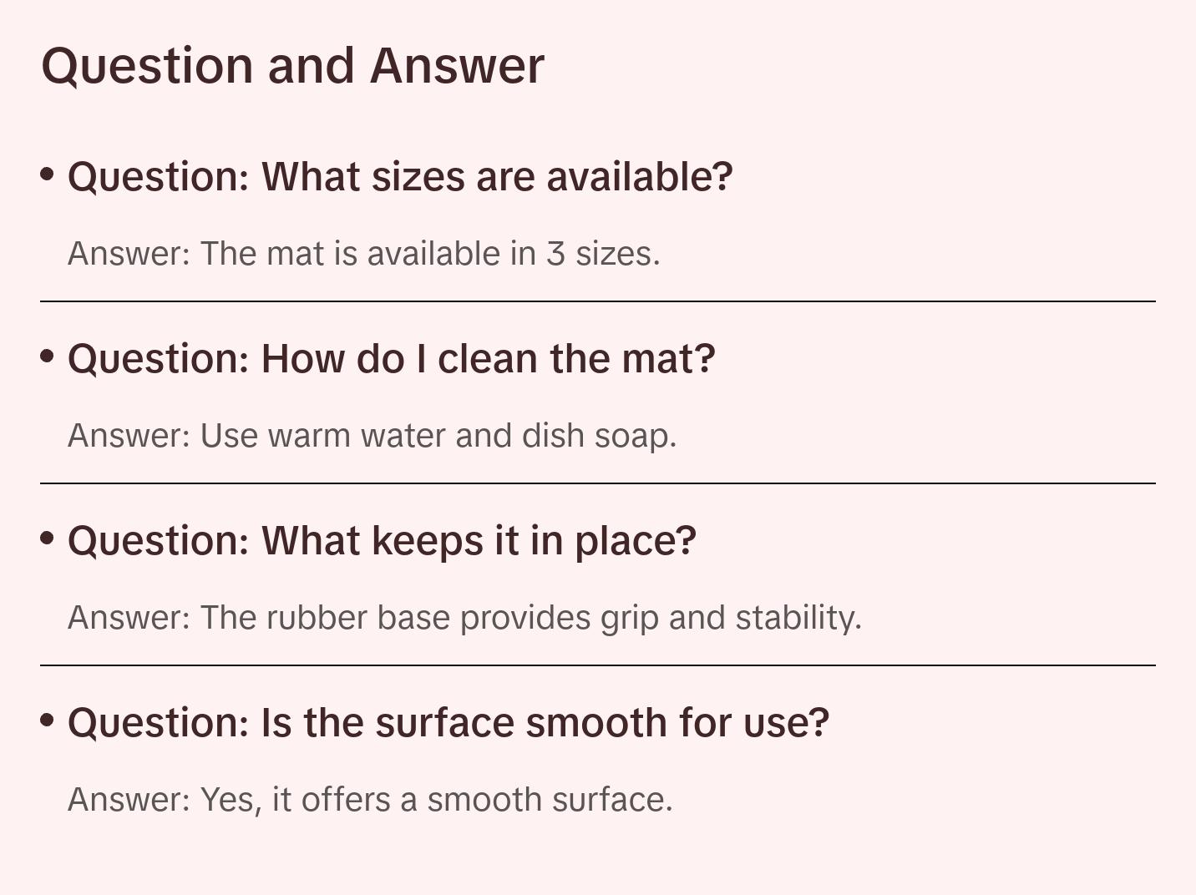Select the "How do I clean the mat?" question

point(391,359)
